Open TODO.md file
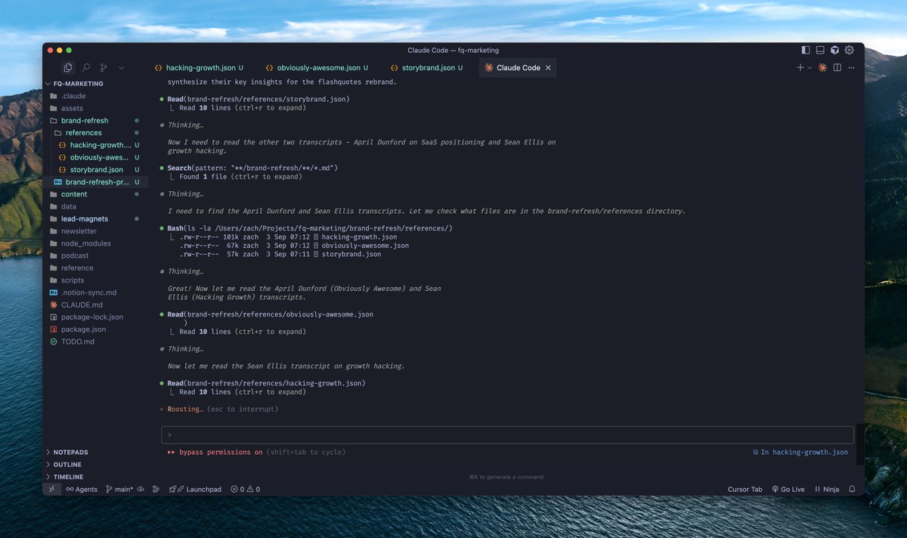Image resolution: width=907 pixels, height=538 pixels. 96,342
